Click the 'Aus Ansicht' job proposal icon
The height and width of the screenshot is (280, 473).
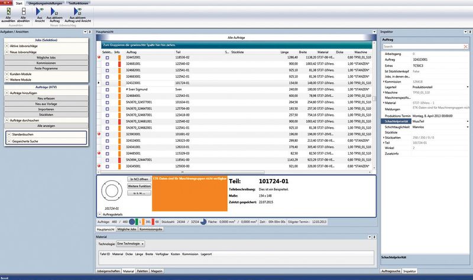tap(40, 13)
